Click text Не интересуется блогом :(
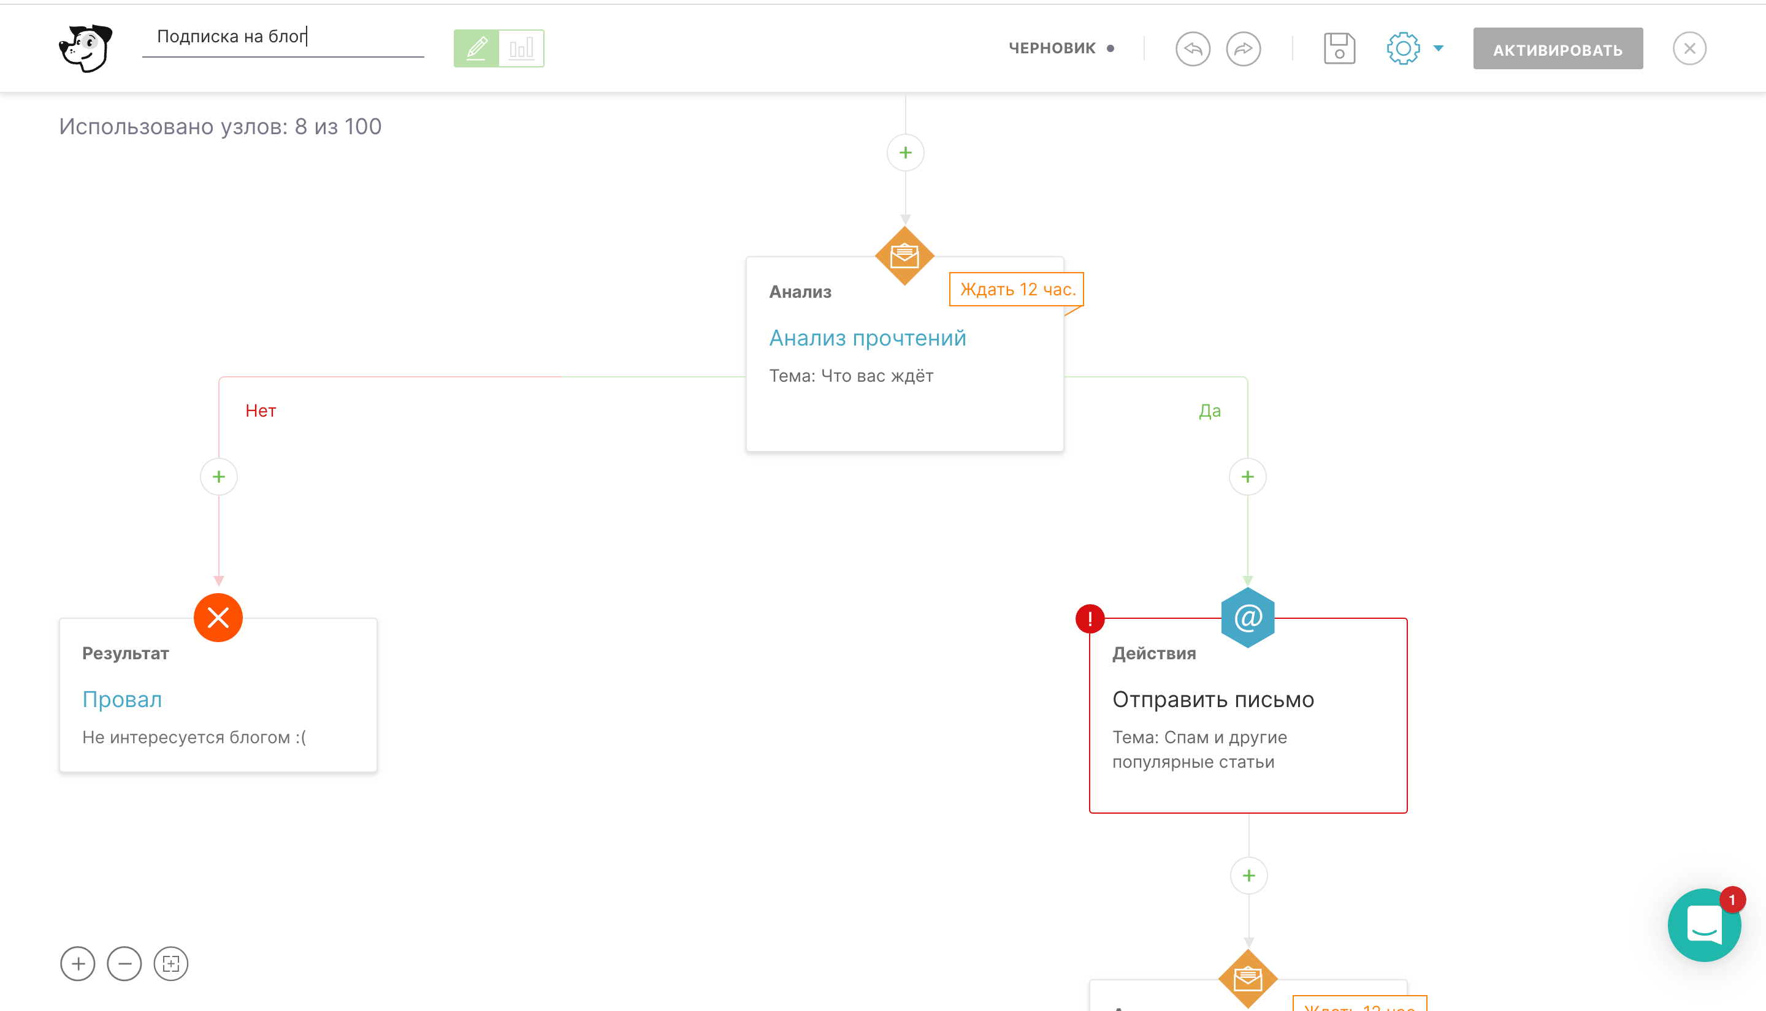1766x1011 pixels. click(194, 738)
